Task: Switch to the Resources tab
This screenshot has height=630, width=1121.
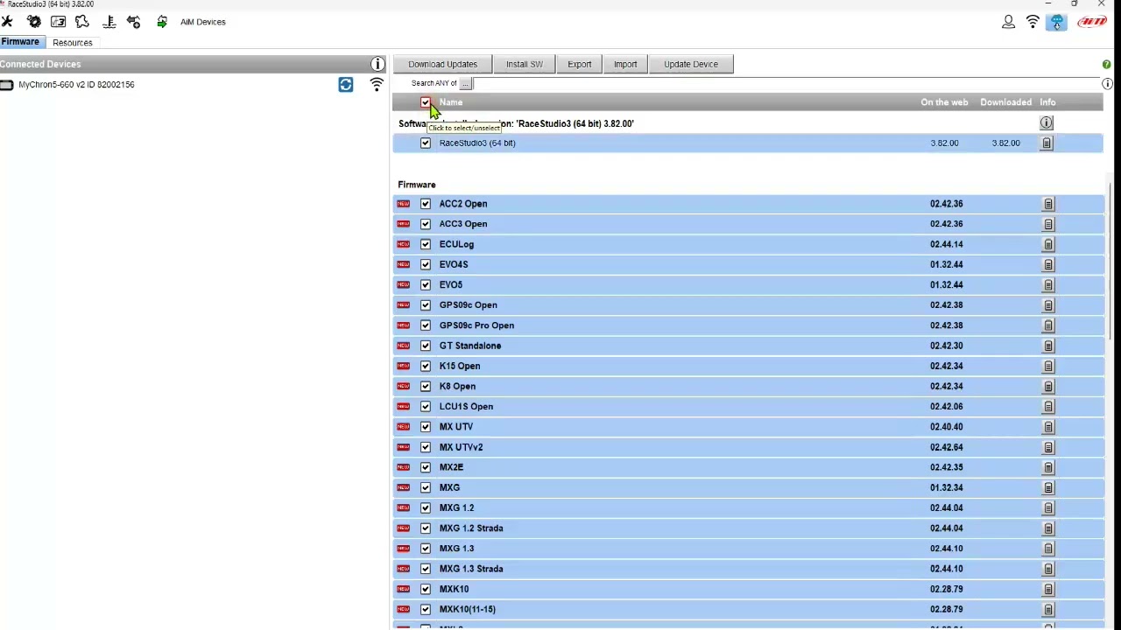Action: click(72, 42)
